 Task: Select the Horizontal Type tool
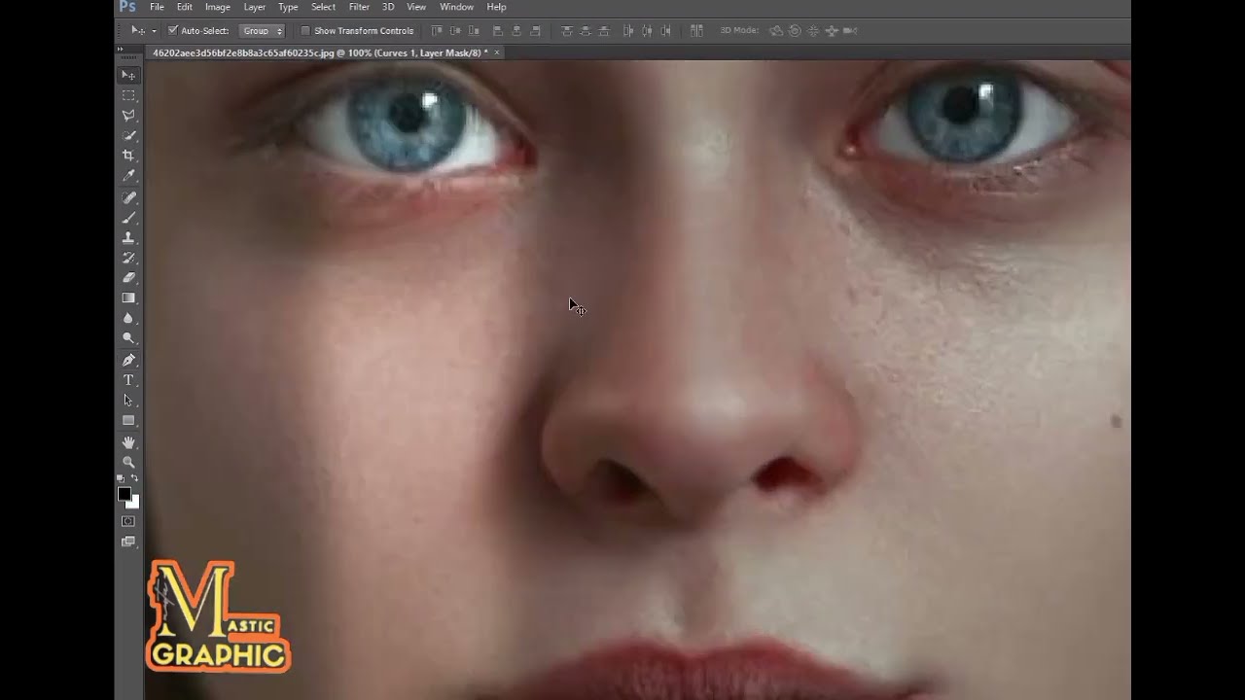pos(128,380)
